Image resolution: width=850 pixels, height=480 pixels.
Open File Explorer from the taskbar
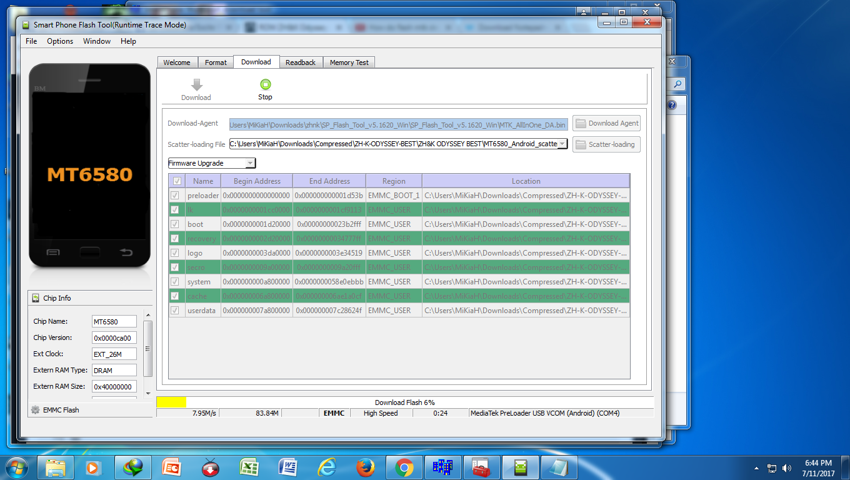click(56, 467)
